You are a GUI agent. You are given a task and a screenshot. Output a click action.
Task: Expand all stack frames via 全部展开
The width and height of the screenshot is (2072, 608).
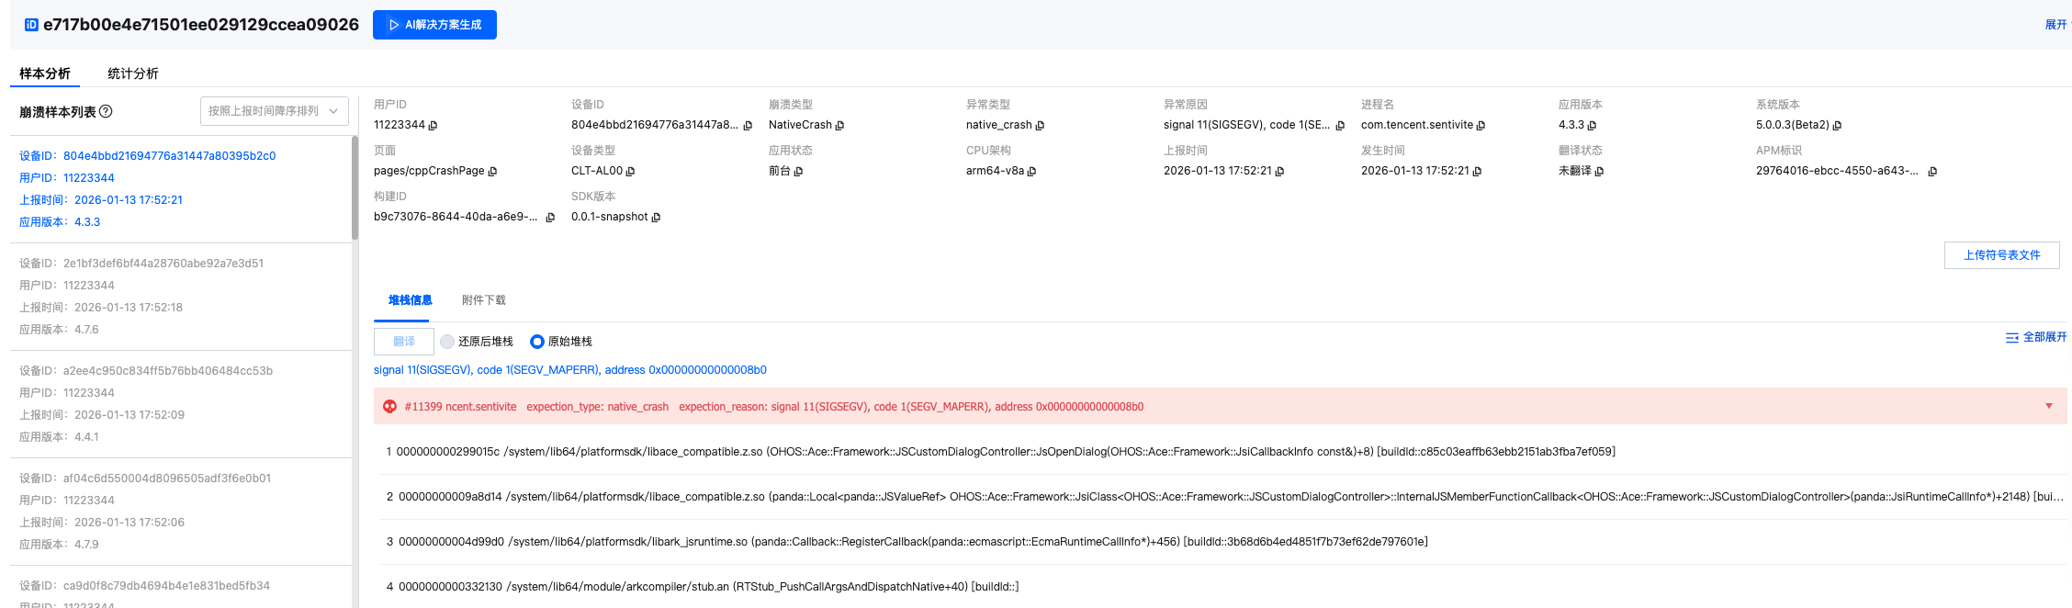tap(2036, 337)
